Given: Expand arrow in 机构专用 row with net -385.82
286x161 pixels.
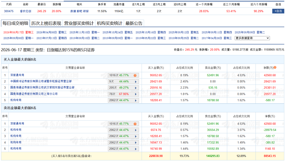Looking at the screenshot, I should (136, 143).
